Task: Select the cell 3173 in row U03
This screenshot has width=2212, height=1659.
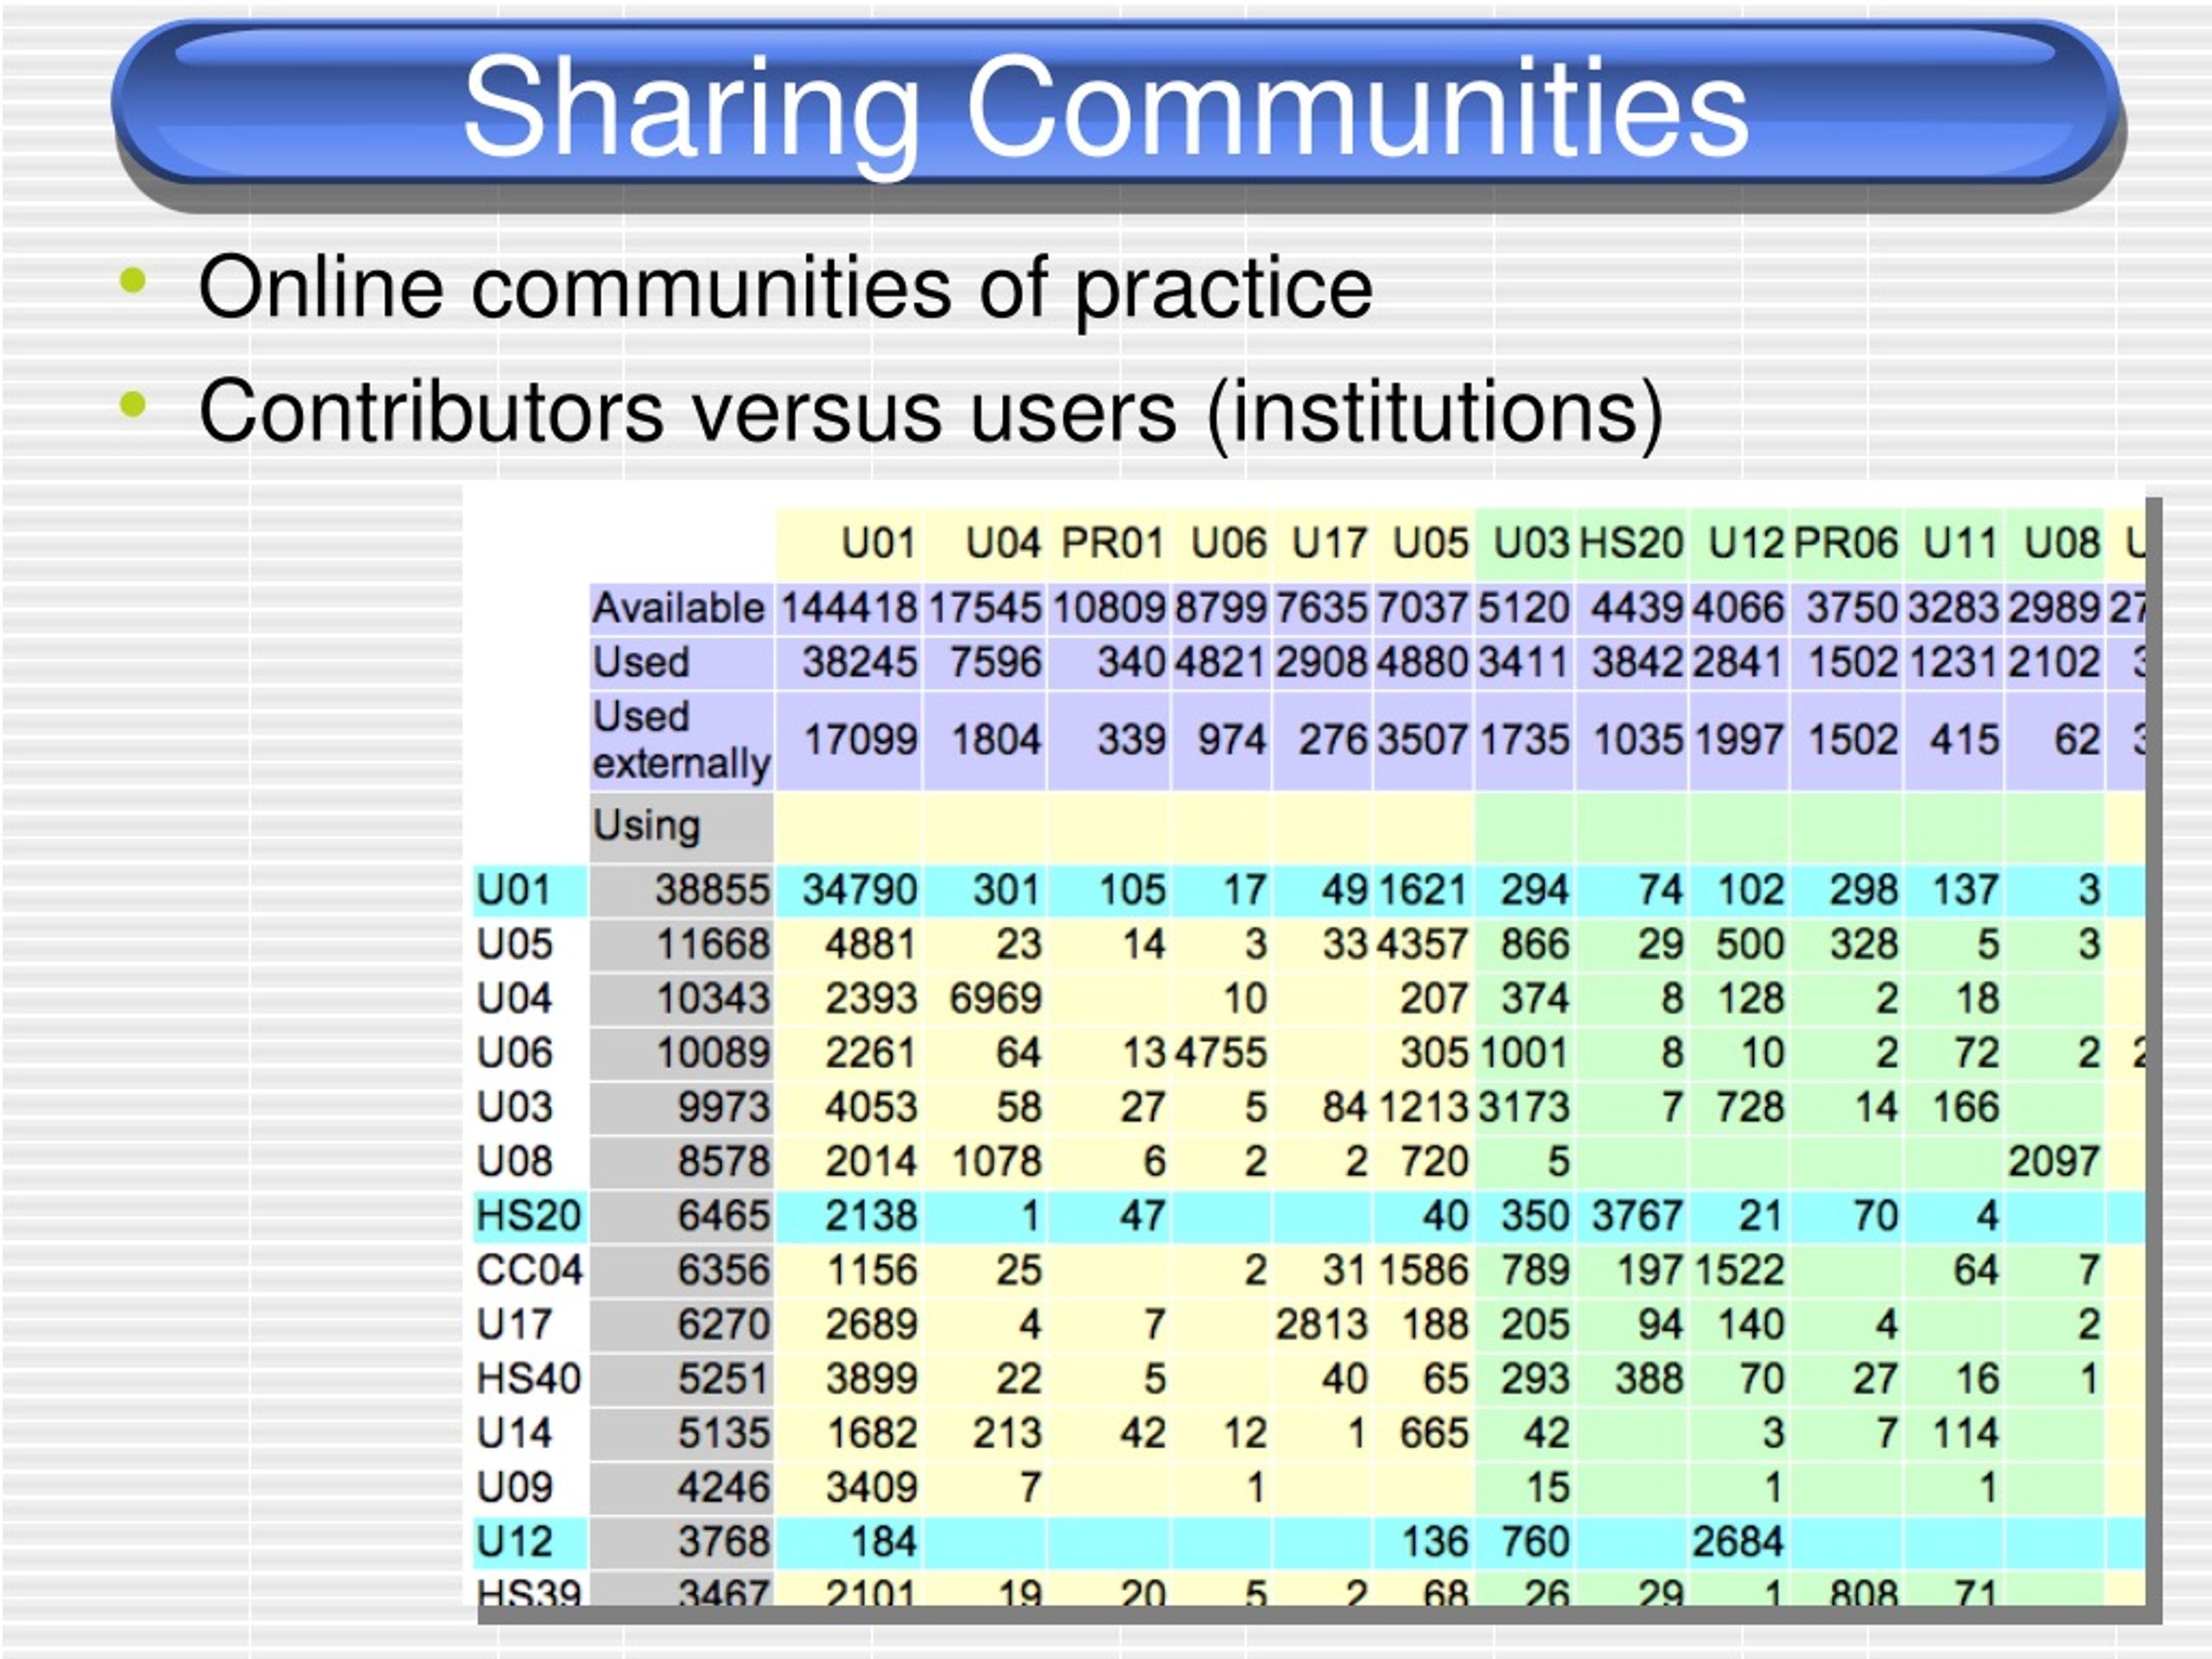Action: [x=1524, y=1107]
